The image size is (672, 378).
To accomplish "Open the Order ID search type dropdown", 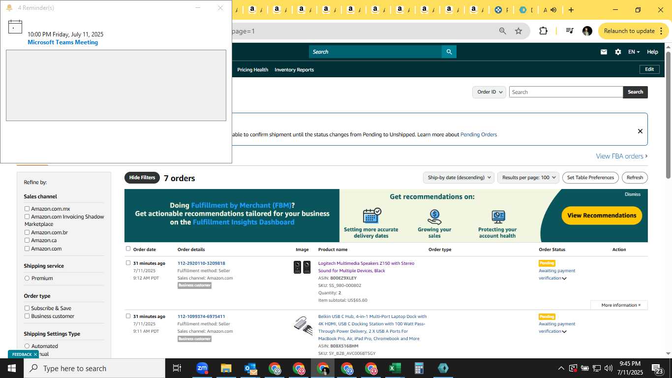I will tap(489, 92).
